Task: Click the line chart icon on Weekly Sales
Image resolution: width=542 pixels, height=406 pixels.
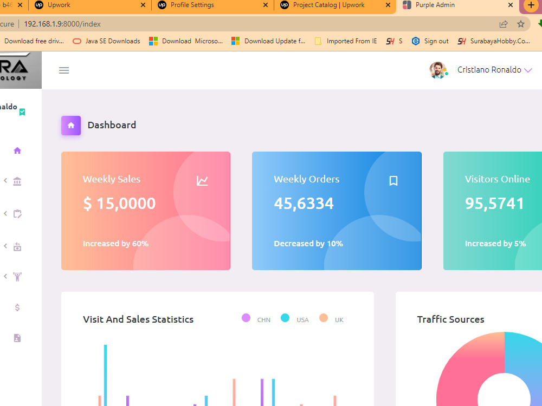Action: (202, 181)
